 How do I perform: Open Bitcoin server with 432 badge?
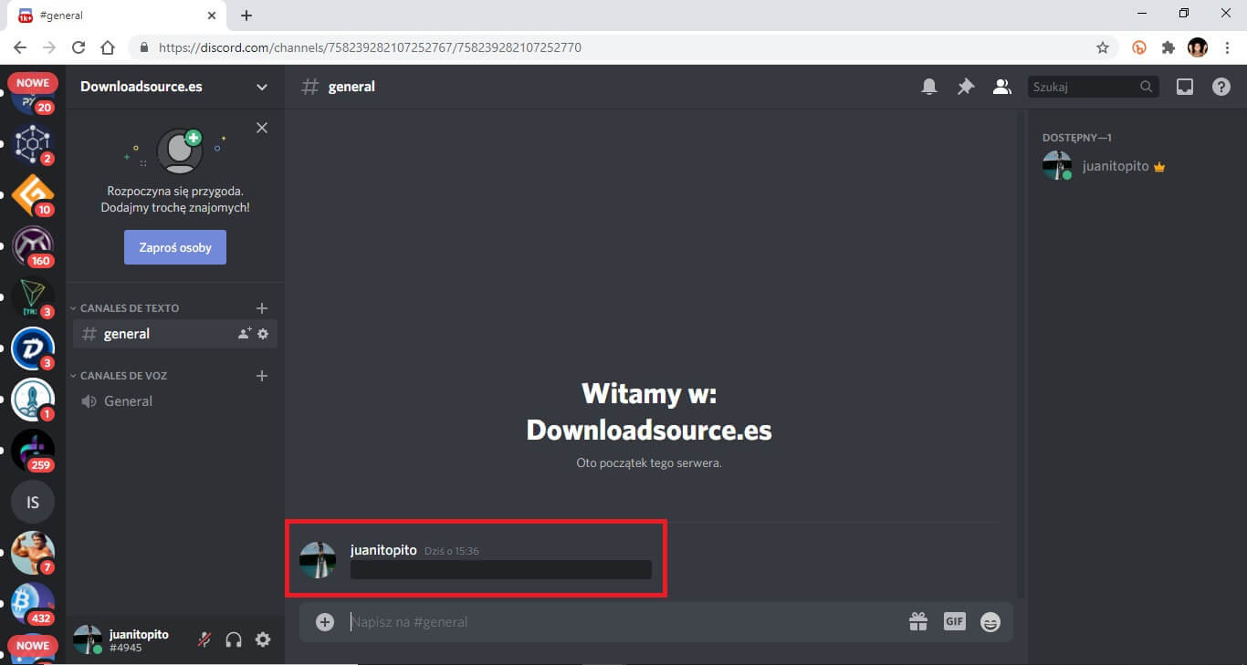click(x=33, y=604)
